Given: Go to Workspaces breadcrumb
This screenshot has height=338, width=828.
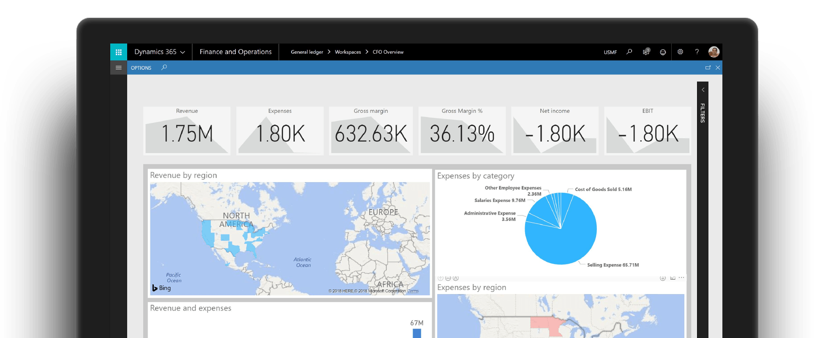Looking at the screenshot, I should click(x=348, y=52).
